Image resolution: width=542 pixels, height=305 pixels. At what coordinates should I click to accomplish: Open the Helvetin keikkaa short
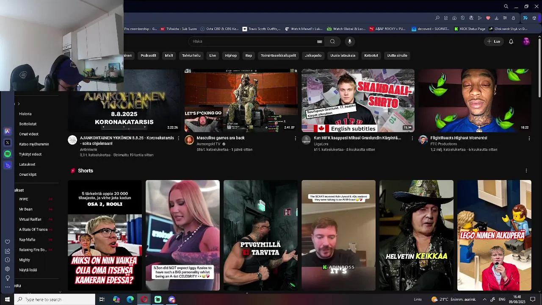(x=416, y=235)
